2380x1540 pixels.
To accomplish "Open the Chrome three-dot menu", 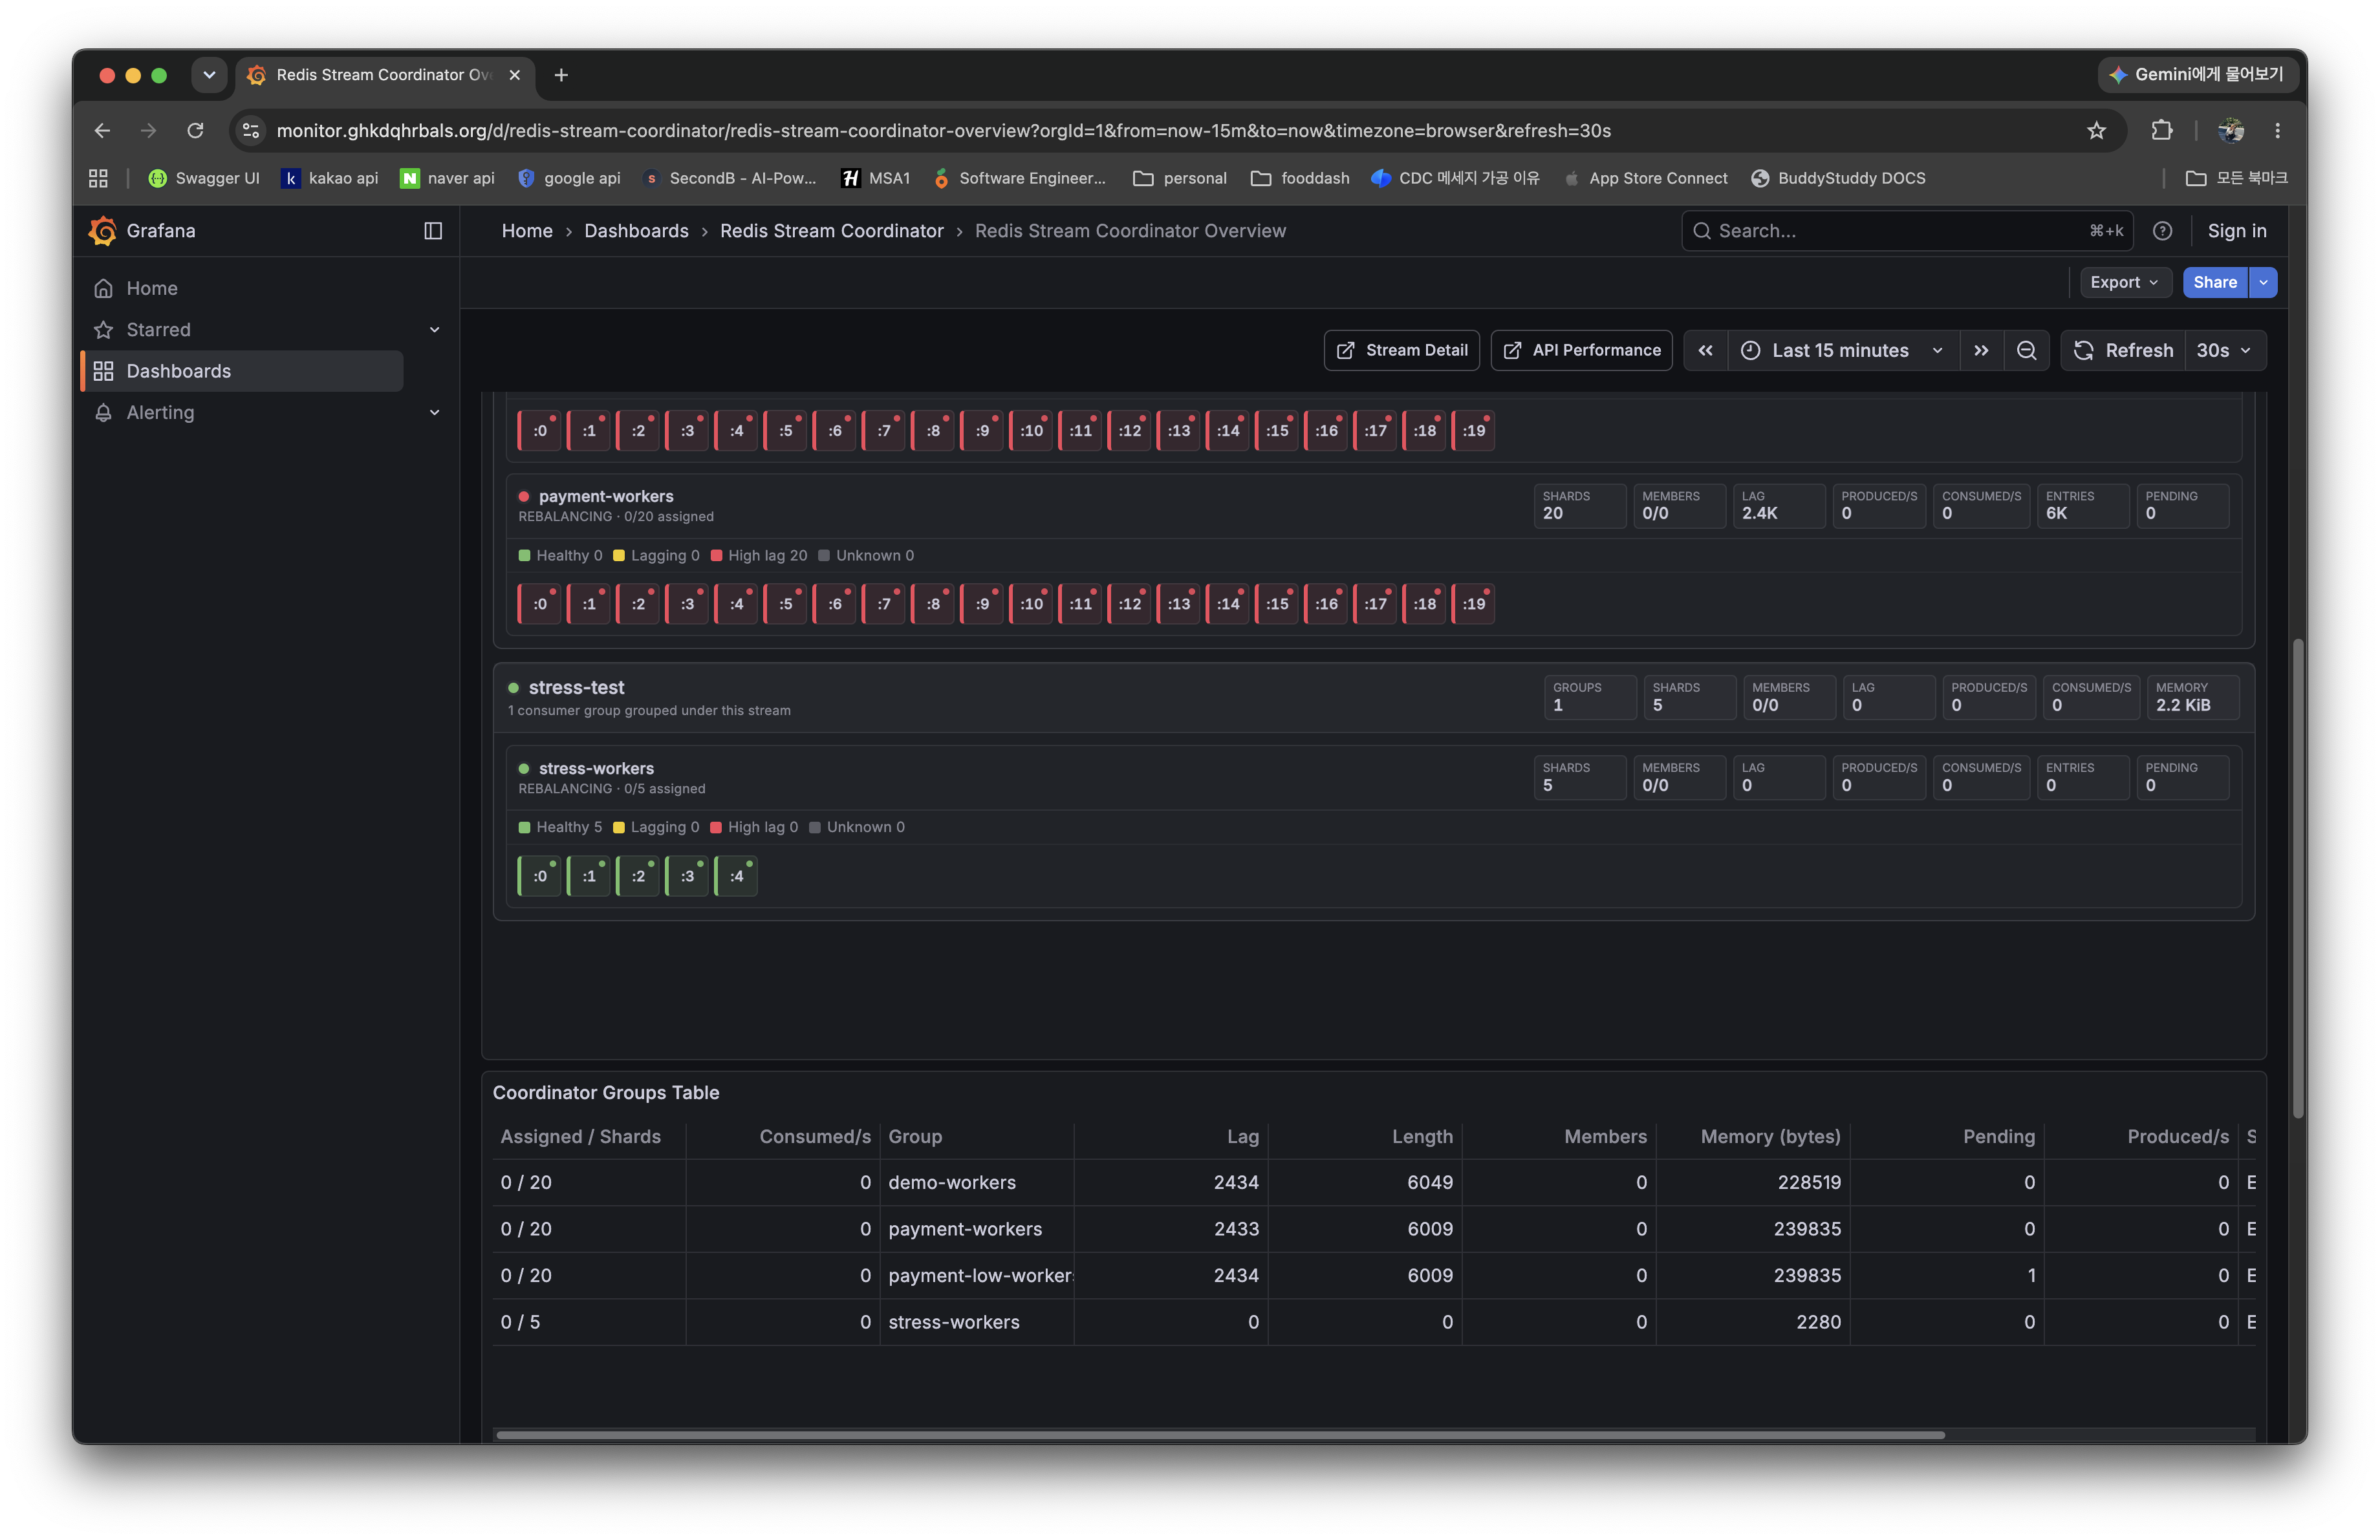I will pyautogui.click(x=2277, y=130).
